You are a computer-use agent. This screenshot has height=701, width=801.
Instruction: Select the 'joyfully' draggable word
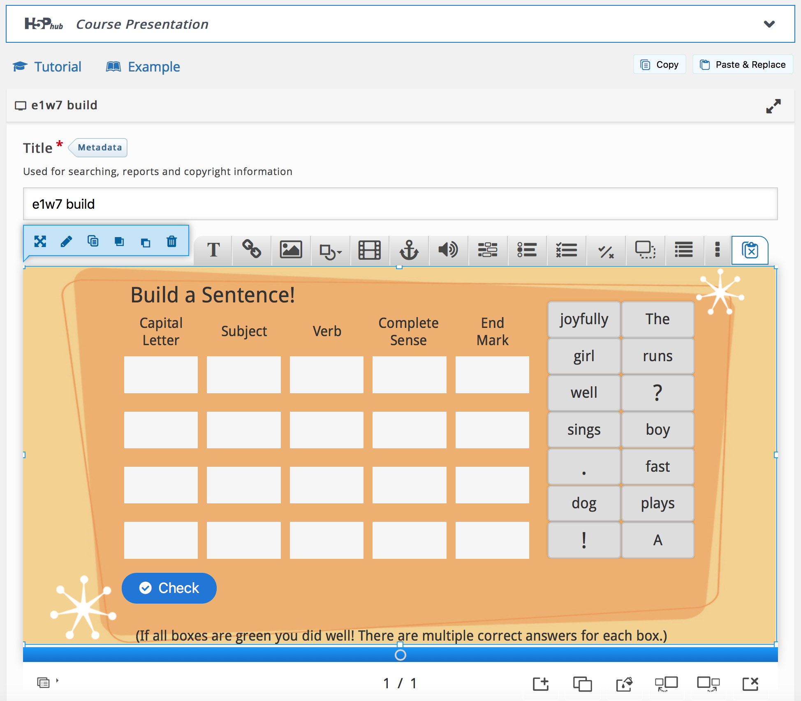click(584, 319)
